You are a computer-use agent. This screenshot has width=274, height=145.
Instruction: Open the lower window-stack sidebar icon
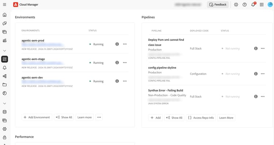point(4,121)
